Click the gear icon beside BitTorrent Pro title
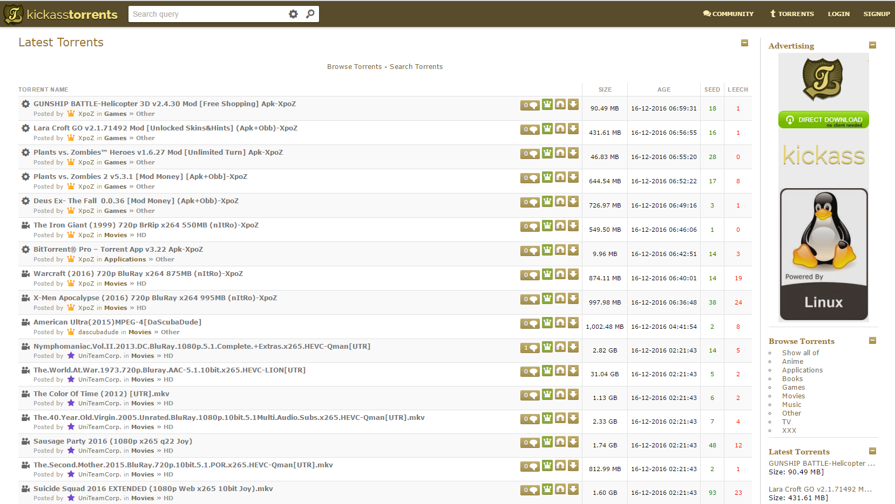The width and height of the screenshot is (895, 504). coord(25,249)
